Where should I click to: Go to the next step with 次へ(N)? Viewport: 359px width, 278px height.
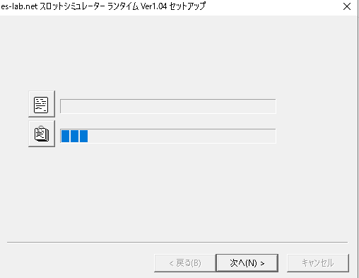click(x=247, y=263)
